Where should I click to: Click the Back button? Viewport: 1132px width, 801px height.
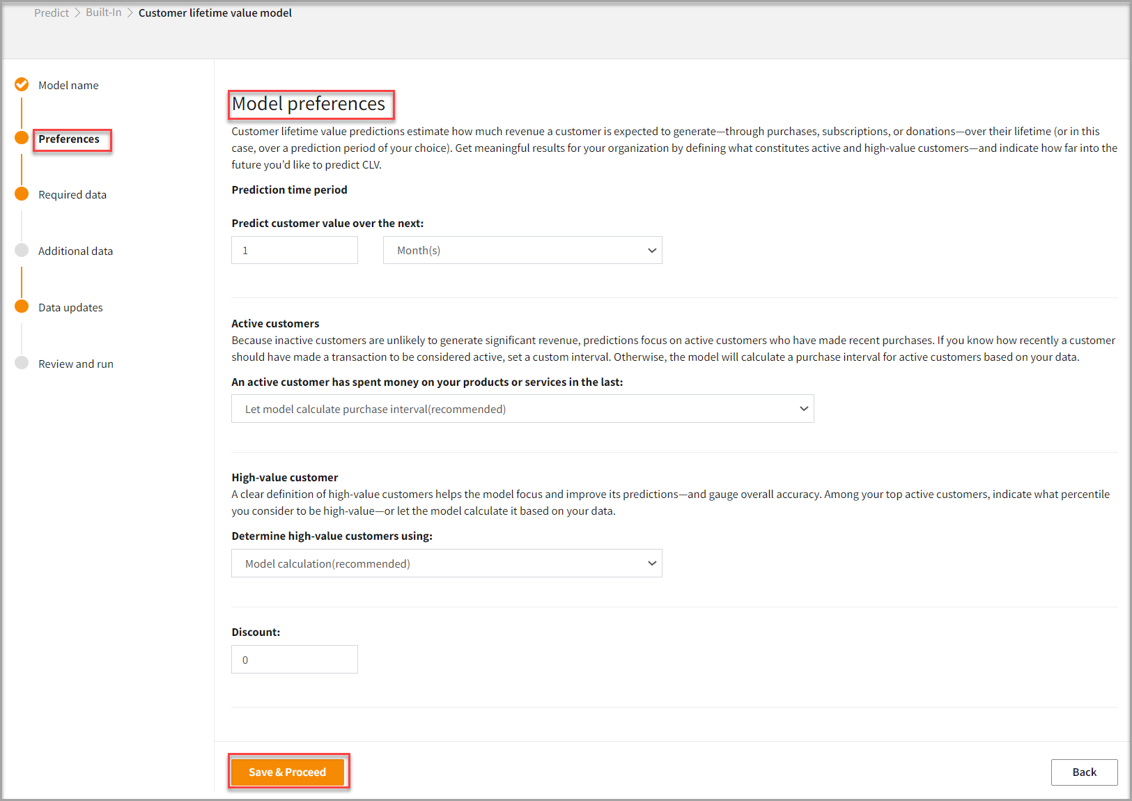(x=1084, y=772)
